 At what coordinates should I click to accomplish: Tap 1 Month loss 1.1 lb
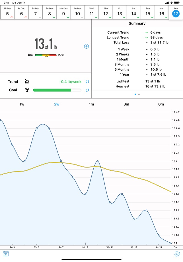[155, 59]
